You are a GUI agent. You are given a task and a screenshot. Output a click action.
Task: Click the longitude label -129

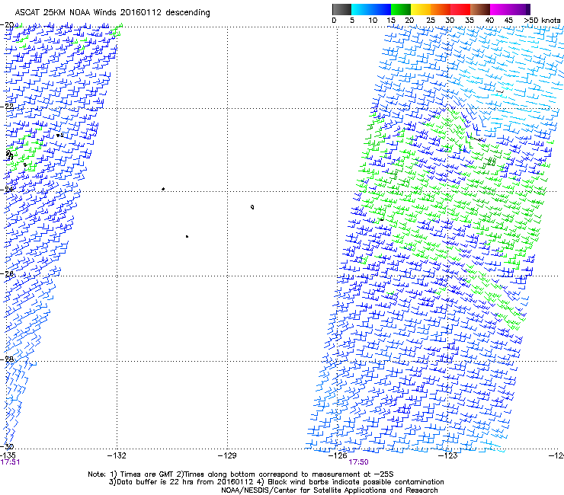227,456
